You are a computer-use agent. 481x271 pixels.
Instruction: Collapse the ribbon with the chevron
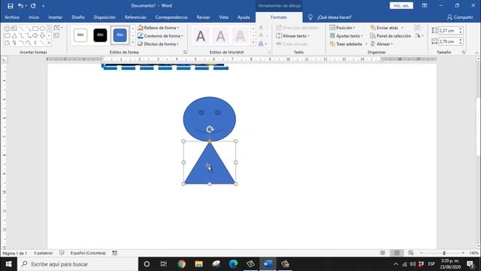point(476,53)
